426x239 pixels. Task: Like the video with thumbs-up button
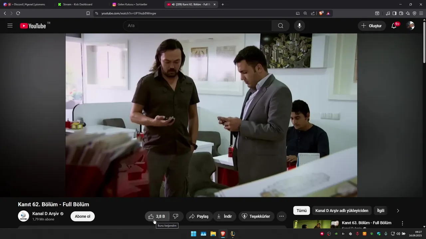point(157,216)
